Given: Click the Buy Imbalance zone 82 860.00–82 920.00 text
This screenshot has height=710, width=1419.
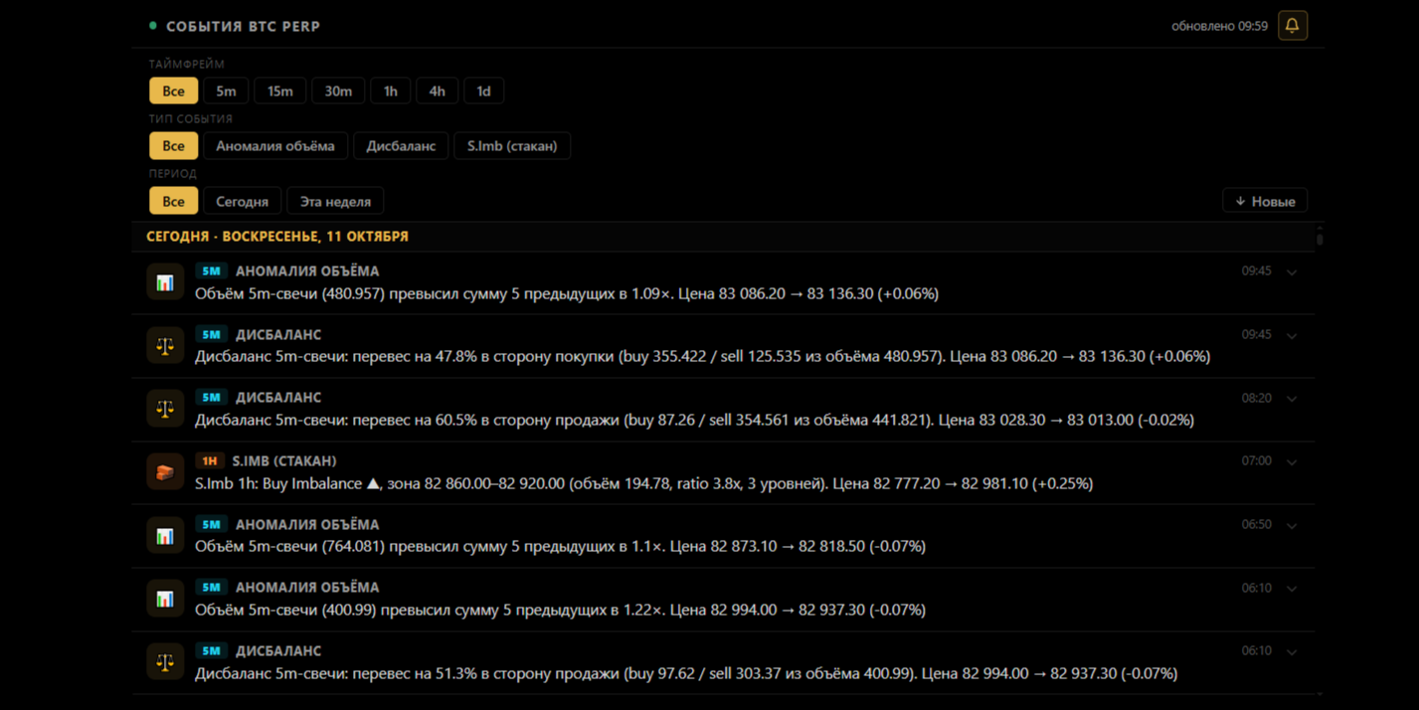Looking at the screenshot, I should (643, 483).
